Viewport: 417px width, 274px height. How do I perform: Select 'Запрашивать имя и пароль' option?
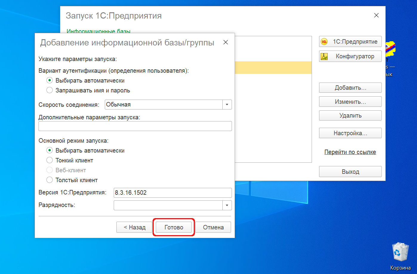(50, 90)
